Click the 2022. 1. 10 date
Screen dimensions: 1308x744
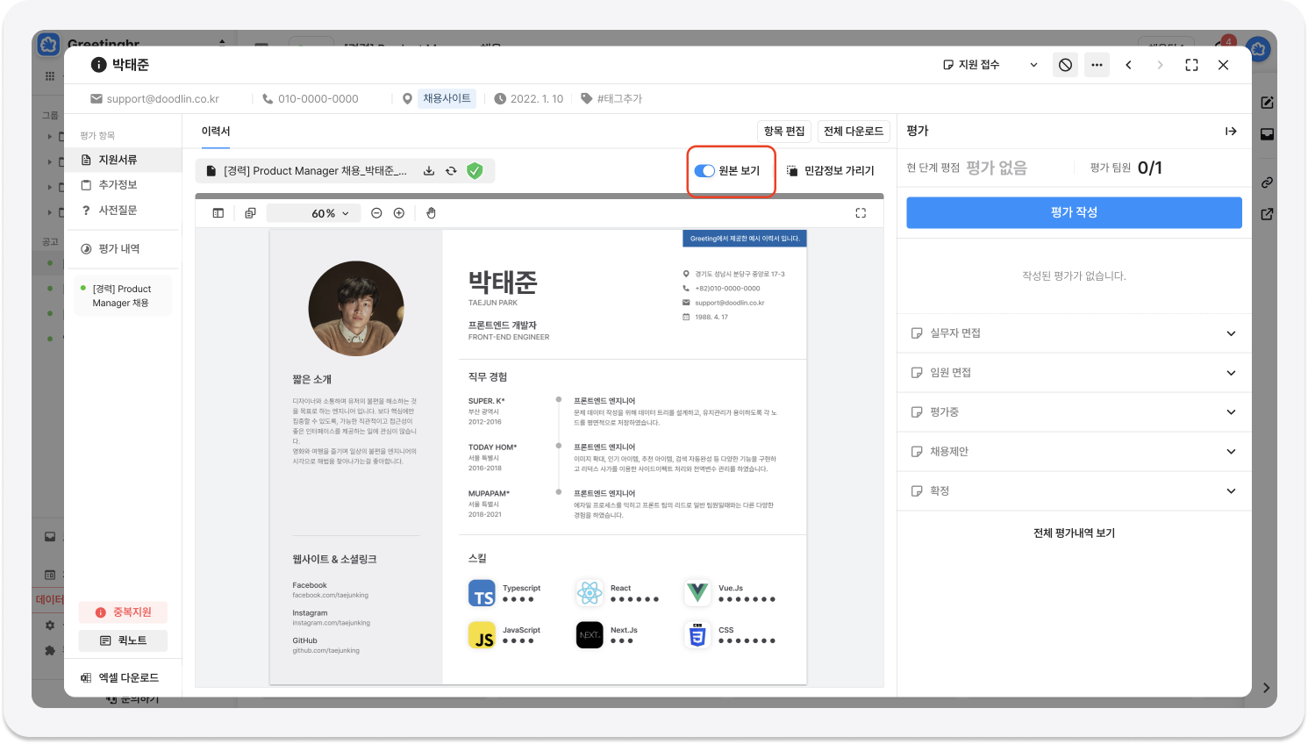[537, 99]
